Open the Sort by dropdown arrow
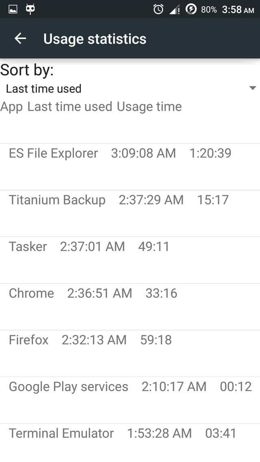 click(x=252, y=88)
